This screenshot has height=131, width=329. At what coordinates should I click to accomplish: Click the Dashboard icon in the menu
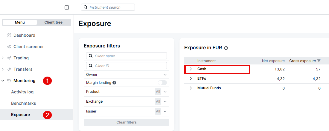[x=9, y=35]
